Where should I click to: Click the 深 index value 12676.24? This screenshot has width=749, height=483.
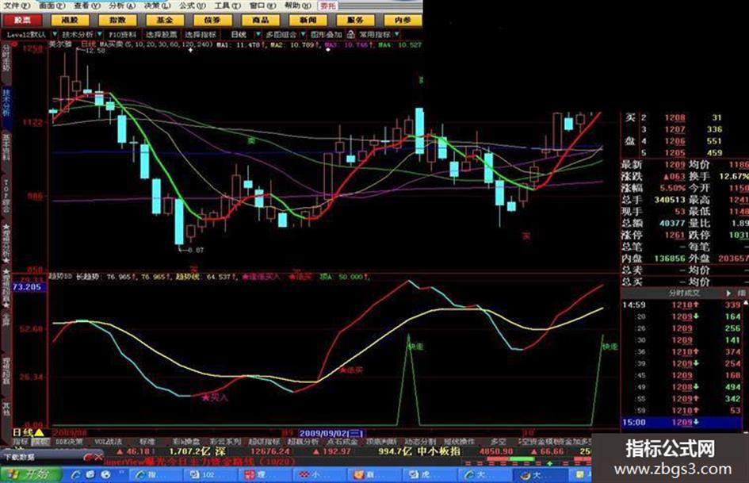pos(270,451)
